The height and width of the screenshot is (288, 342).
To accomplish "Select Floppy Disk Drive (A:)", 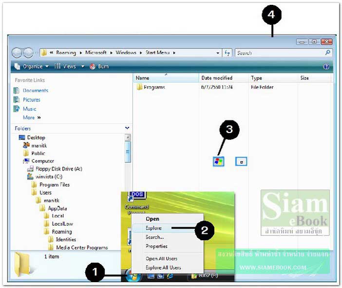I will pyautogui.click(x=58, y=169).
